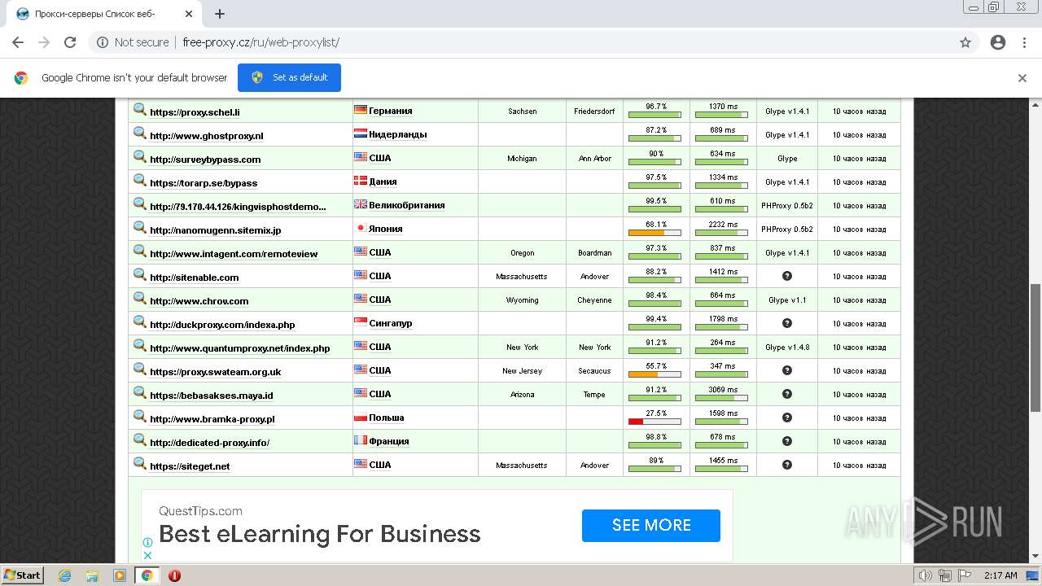1042x586 pixels.
Task: Filter by country Сингапур link
Action: (390, 323)
